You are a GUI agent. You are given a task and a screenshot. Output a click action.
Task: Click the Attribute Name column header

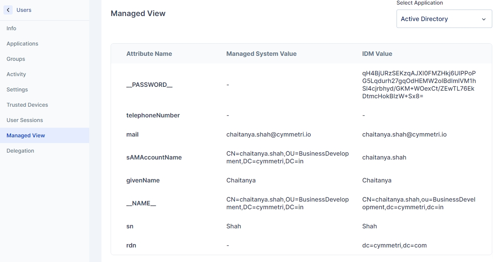pyautogui.click(x=149, y=54)
